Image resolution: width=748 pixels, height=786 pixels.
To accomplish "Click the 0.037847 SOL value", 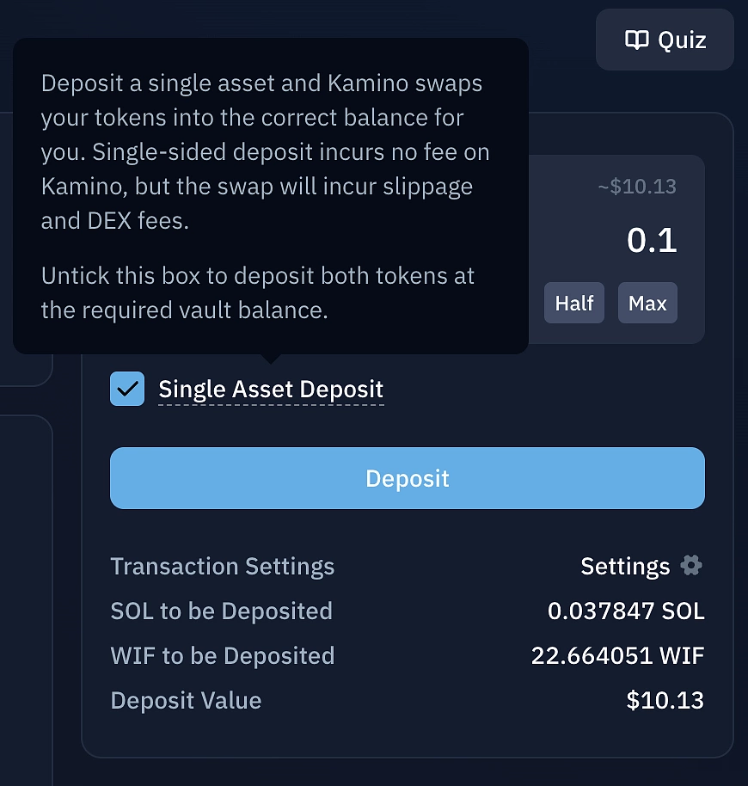I will coord(626,611).
